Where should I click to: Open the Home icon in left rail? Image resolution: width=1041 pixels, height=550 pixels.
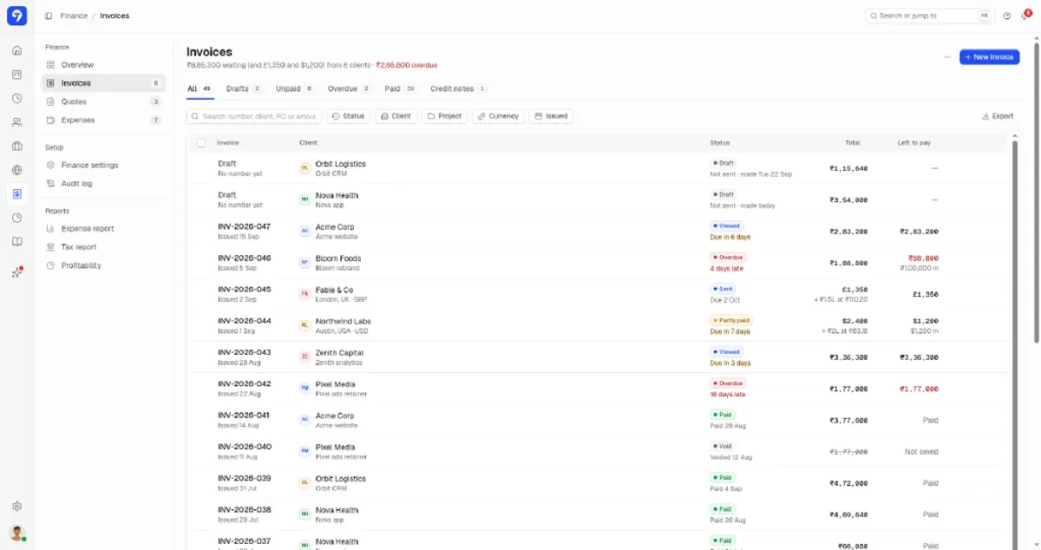point(16,50)
